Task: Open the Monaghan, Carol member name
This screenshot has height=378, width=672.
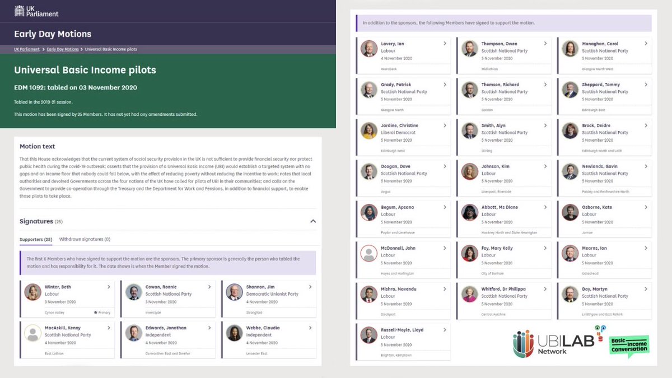Action: click(600, 44)
